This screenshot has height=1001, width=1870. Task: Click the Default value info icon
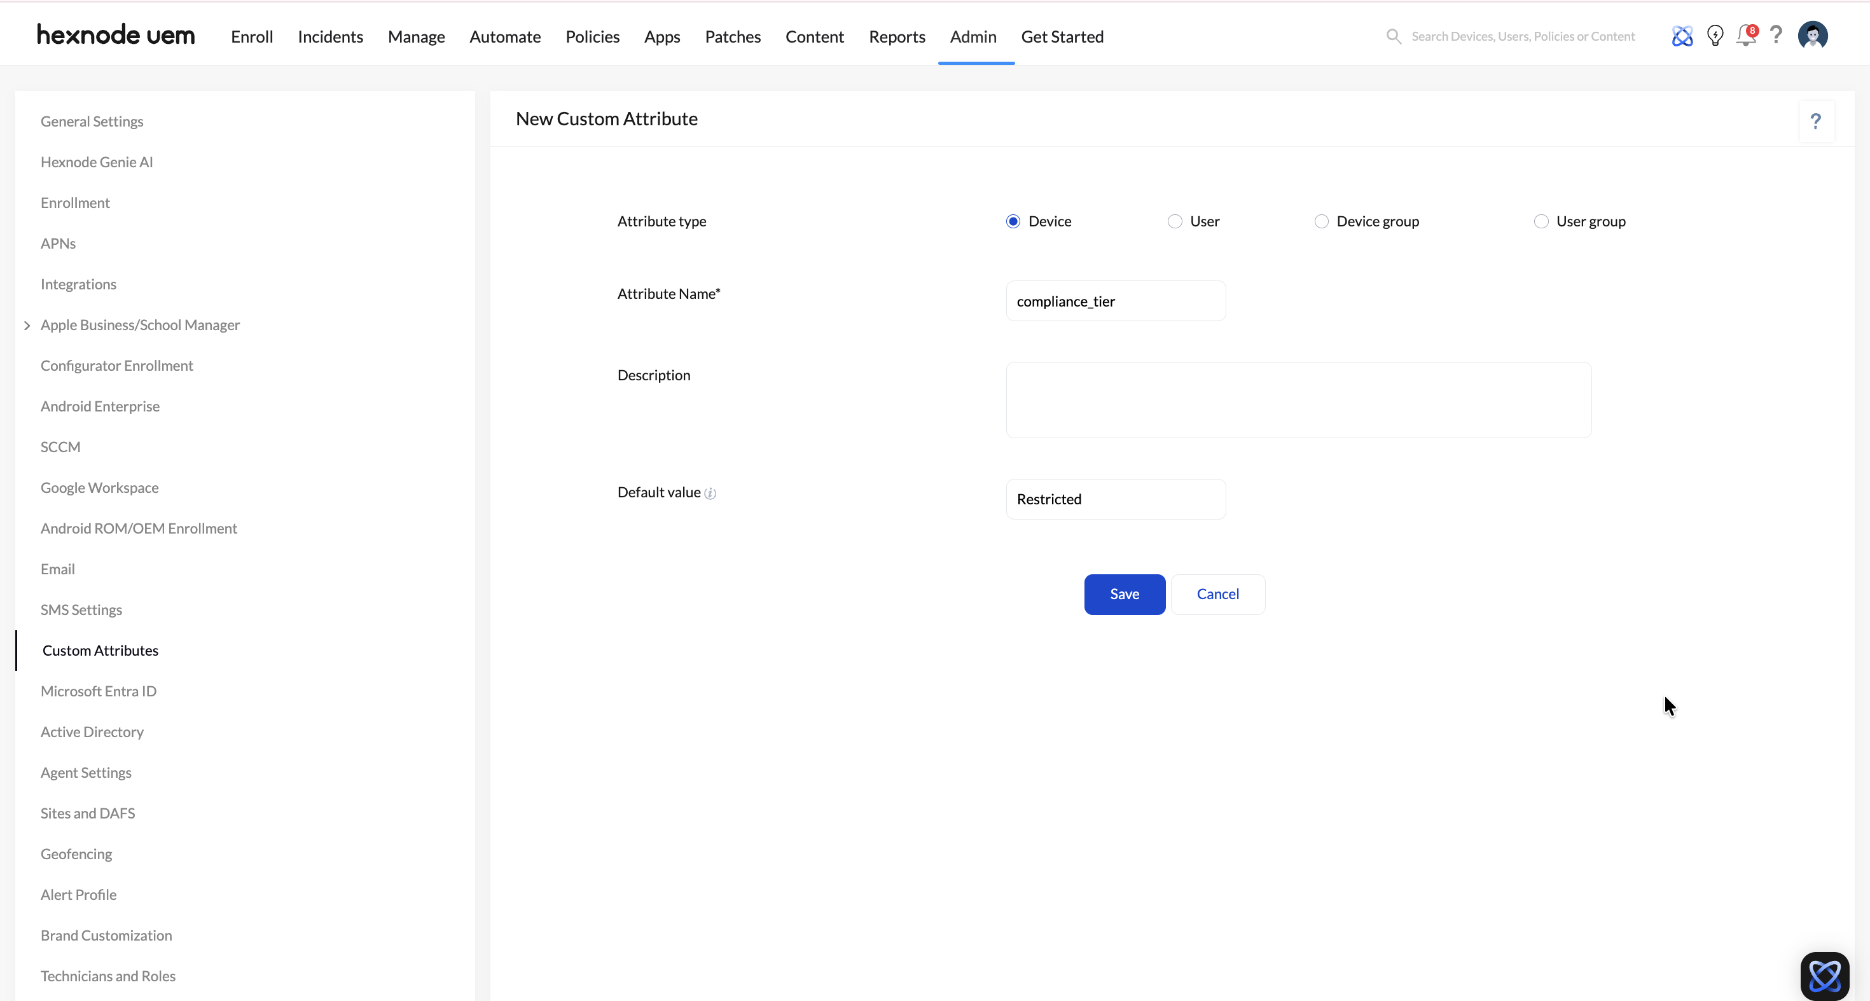(710, 494)
